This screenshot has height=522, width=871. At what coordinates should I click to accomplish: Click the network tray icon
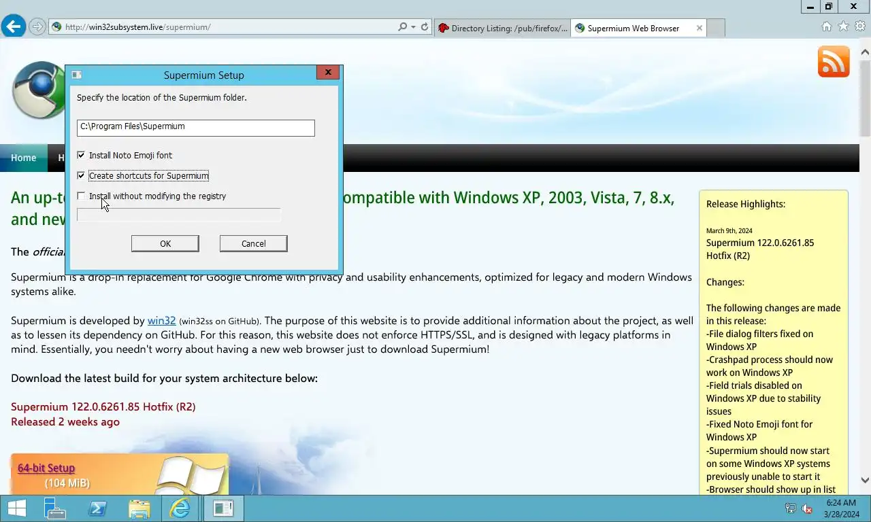tap(791, 508)
